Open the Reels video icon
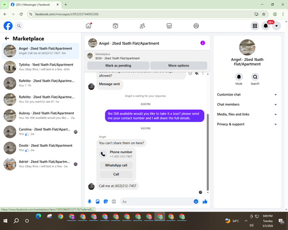Viewport: 288px width, 230px height. coord(115,26)
